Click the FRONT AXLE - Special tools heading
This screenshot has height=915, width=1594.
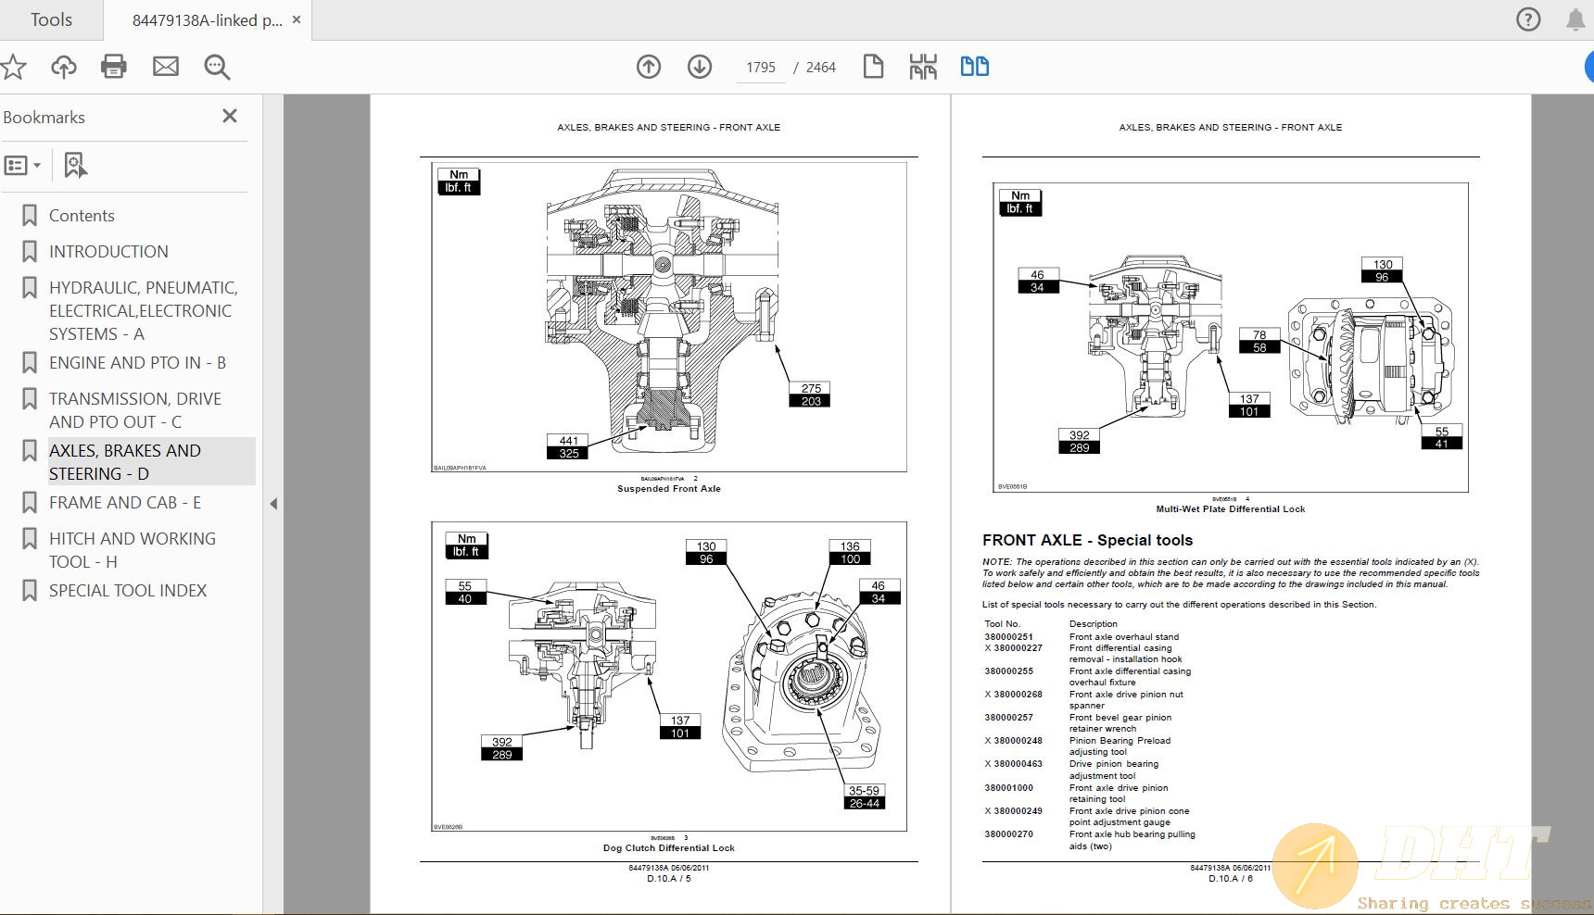click(1087, 540)
